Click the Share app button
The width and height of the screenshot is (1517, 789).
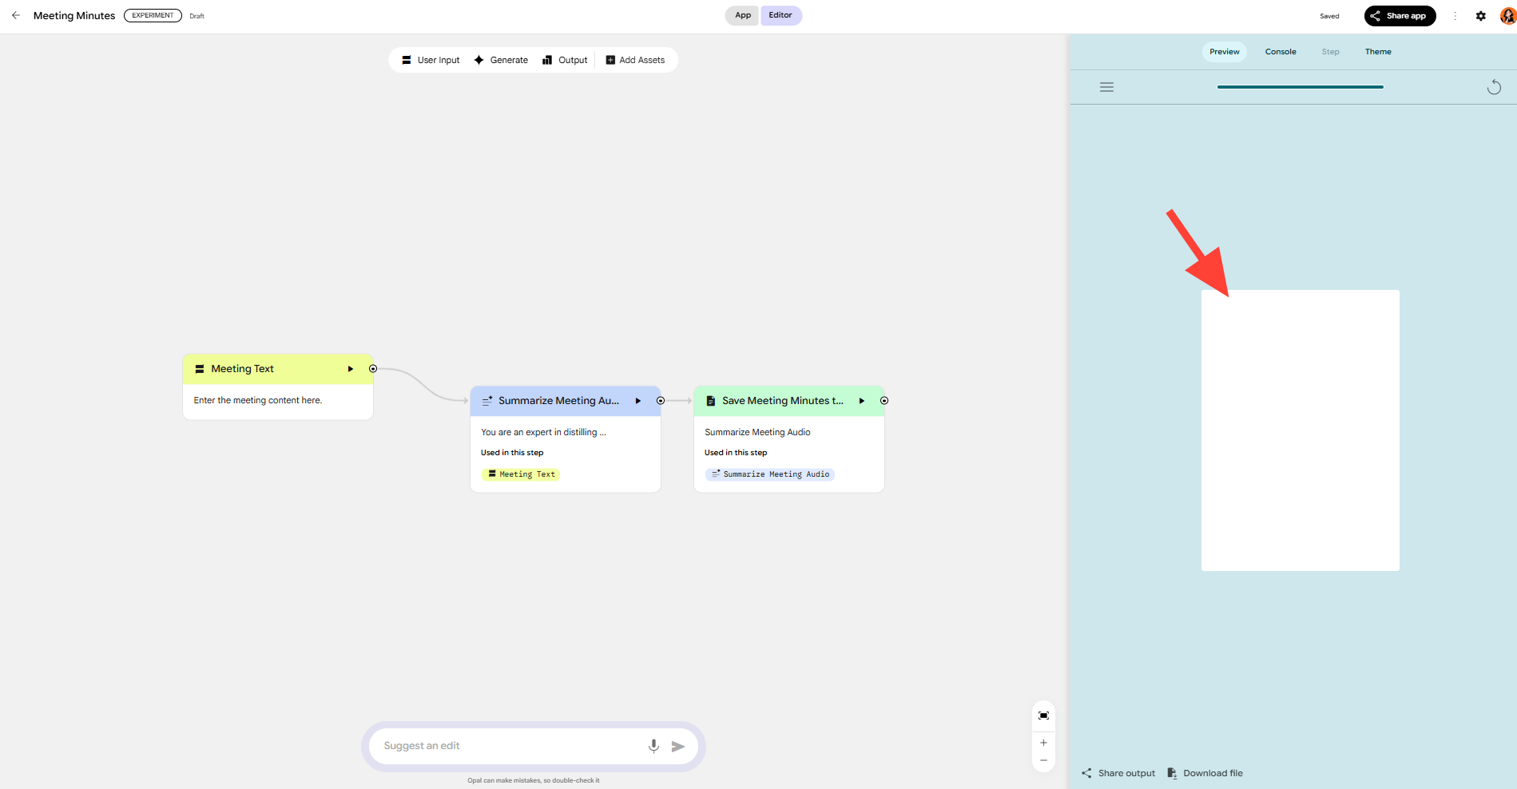[1400, 16]
